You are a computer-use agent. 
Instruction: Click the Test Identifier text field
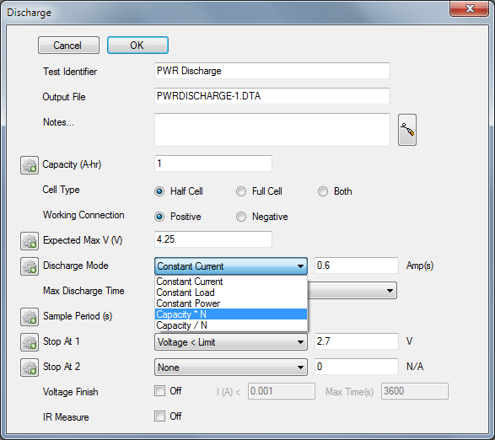272,71
